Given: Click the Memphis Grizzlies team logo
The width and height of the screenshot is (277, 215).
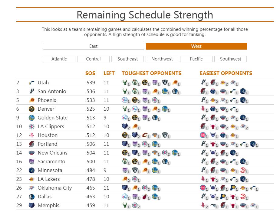Looking at the screenshot, I should click(x=31, y=205).
